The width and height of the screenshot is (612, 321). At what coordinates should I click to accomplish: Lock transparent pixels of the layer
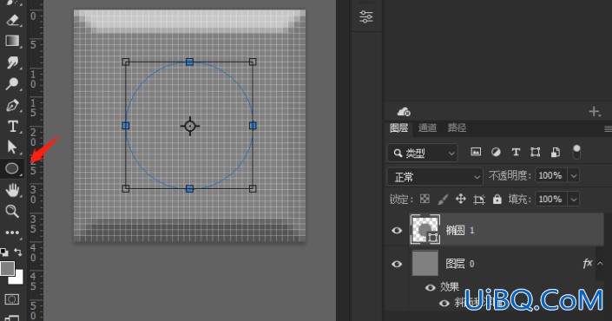click(x=424, y=200)
